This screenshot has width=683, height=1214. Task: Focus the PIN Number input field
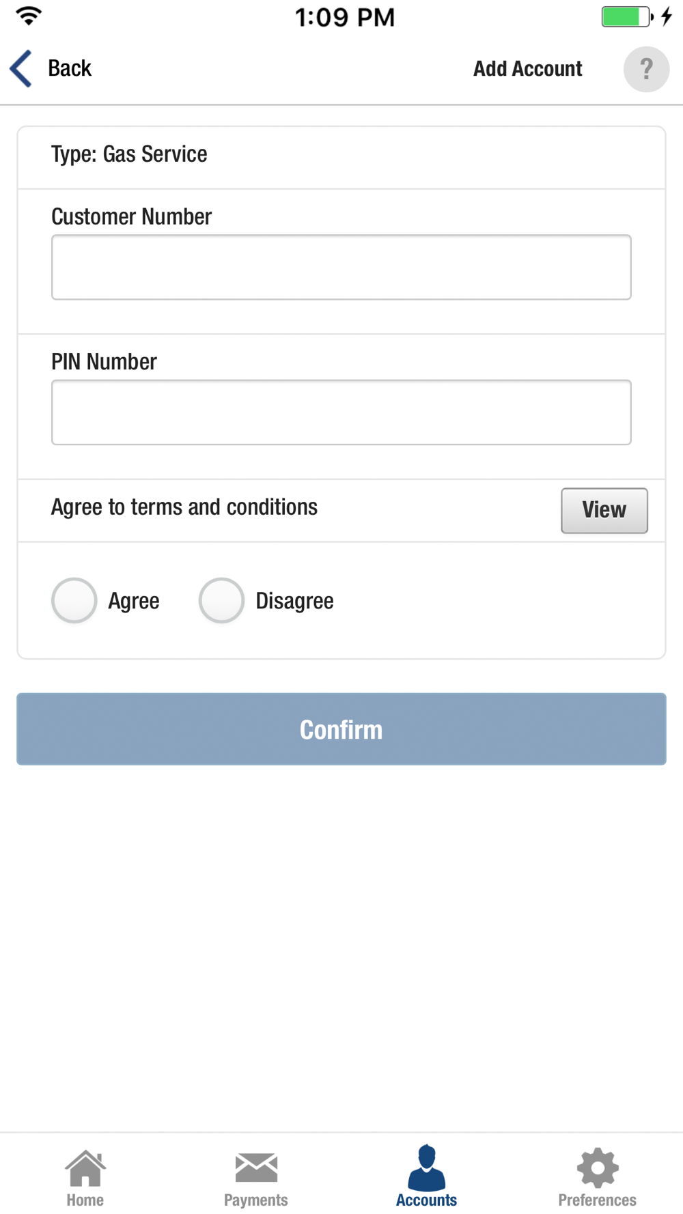(x=341, y=412)
